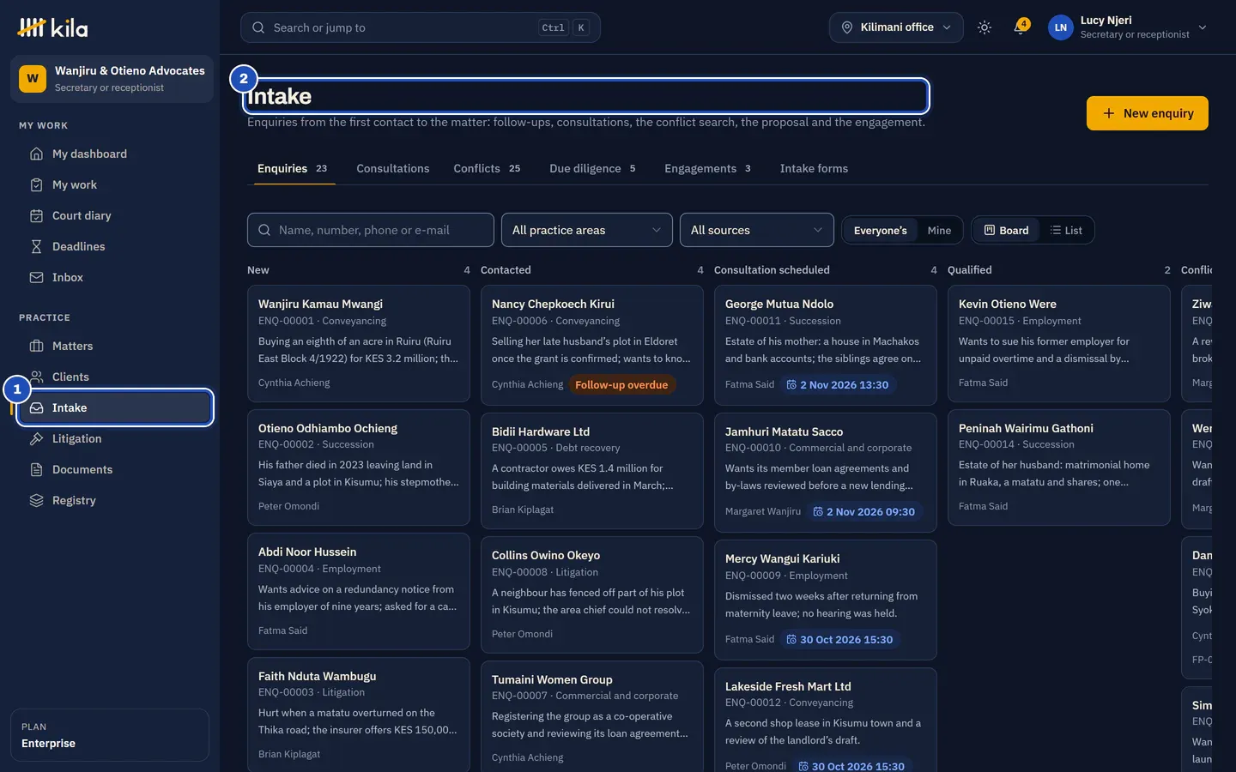Open the Registry stack icon
Screen dimensions: 1236x772
click(x=36, y=500)
